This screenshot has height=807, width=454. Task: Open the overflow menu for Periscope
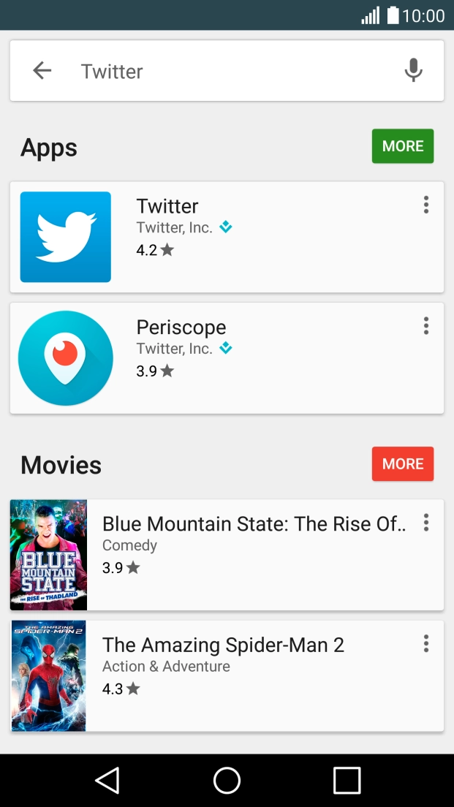[425, 325]
